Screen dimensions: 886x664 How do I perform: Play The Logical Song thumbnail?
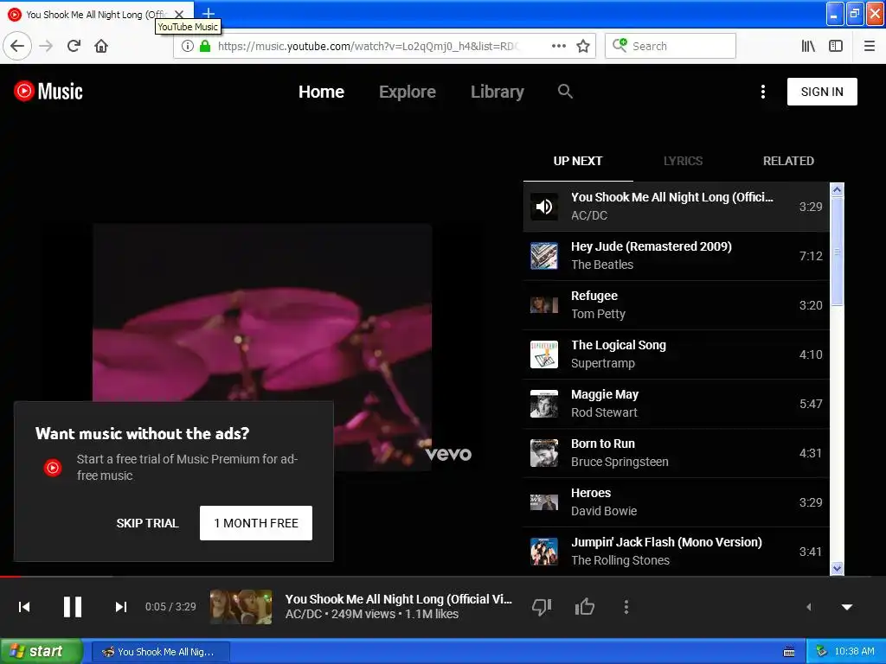click(x=544, y=354)
